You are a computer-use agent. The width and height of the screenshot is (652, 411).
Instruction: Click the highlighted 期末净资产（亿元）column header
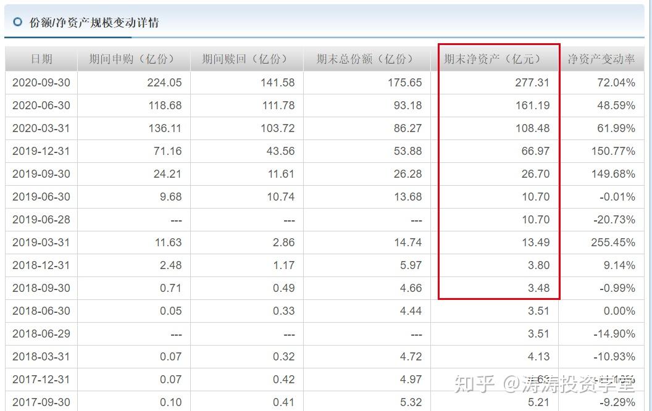(491, 59)
